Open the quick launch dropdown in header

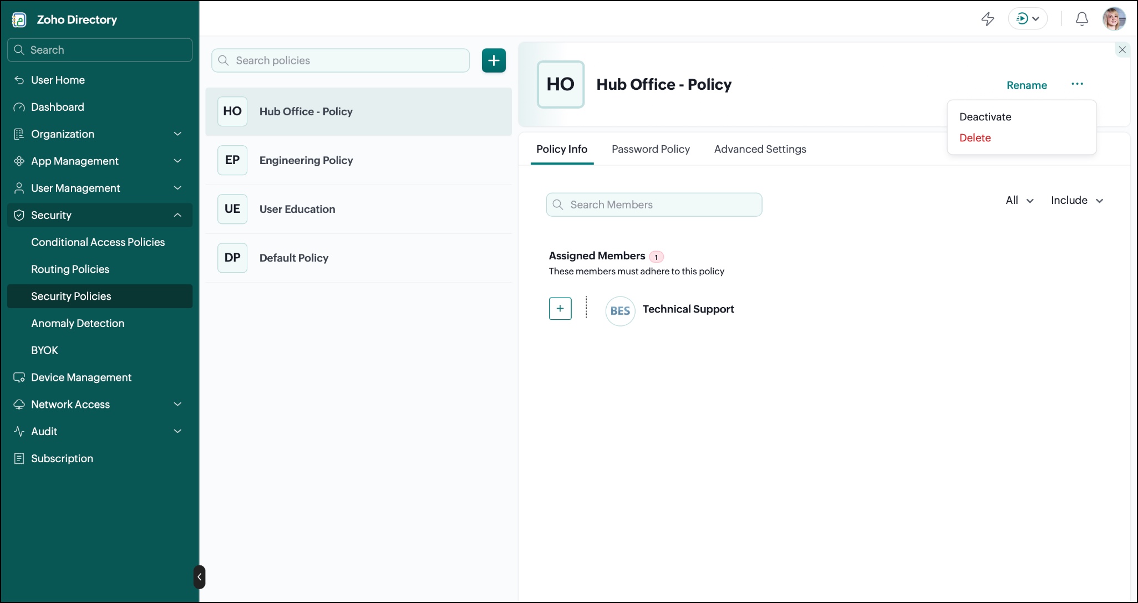(1028, 19)
